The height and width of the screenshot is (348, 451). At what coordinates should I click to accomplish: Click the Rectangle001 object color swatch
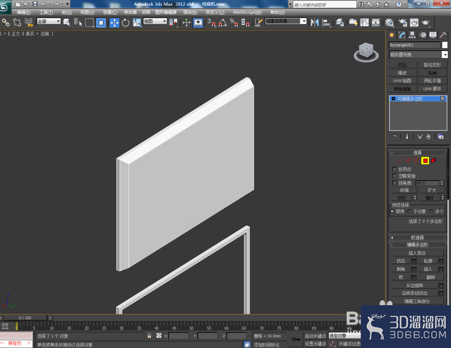(x=445, y=45)
